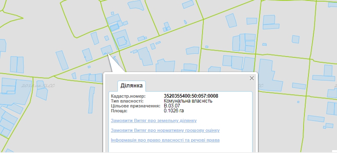Open Замовити Витяг про нормативну грошову оцінку

[165, 131]
